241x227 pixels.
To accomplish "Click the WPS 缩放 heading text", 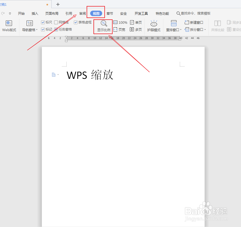I will point(90,75).
